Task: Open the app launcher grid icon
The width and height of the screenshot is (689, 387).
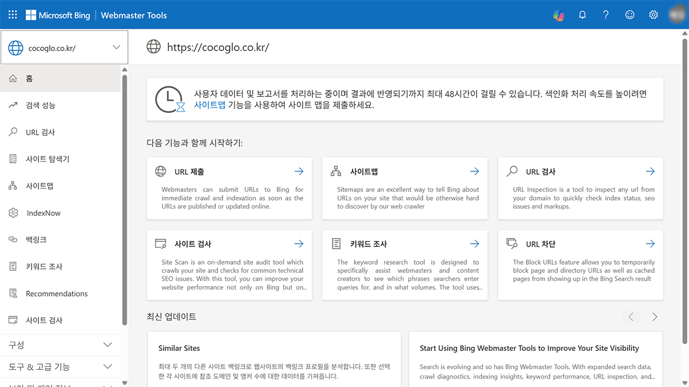Action: click(x=13, y=15)
